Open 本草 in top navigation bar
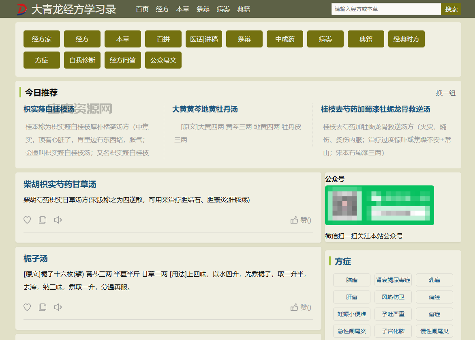Image resolution: width=475 pixels, height=340 pixels. point(183,9)
